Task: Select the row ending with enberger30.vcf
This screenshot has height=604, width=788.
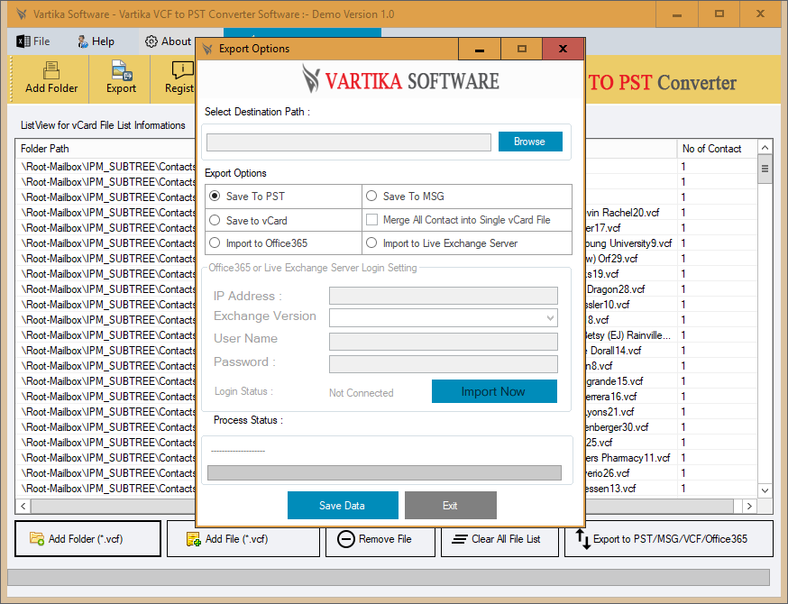Action: click(x=386, y=427)
